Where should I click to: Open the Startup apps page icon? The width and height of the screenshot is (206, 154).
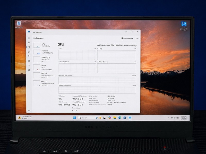click(29, 56)
